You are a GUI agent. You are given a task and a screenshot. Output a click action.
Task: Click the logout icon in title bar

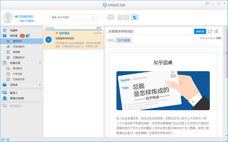[x=207, y=3]
